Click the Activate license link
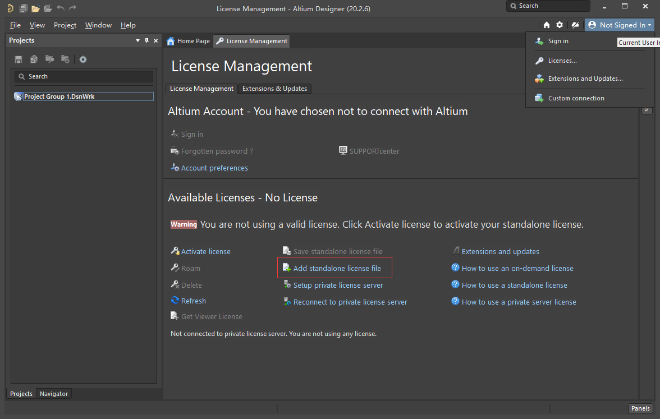Screen dimensions: 660x419 [205, 251]
